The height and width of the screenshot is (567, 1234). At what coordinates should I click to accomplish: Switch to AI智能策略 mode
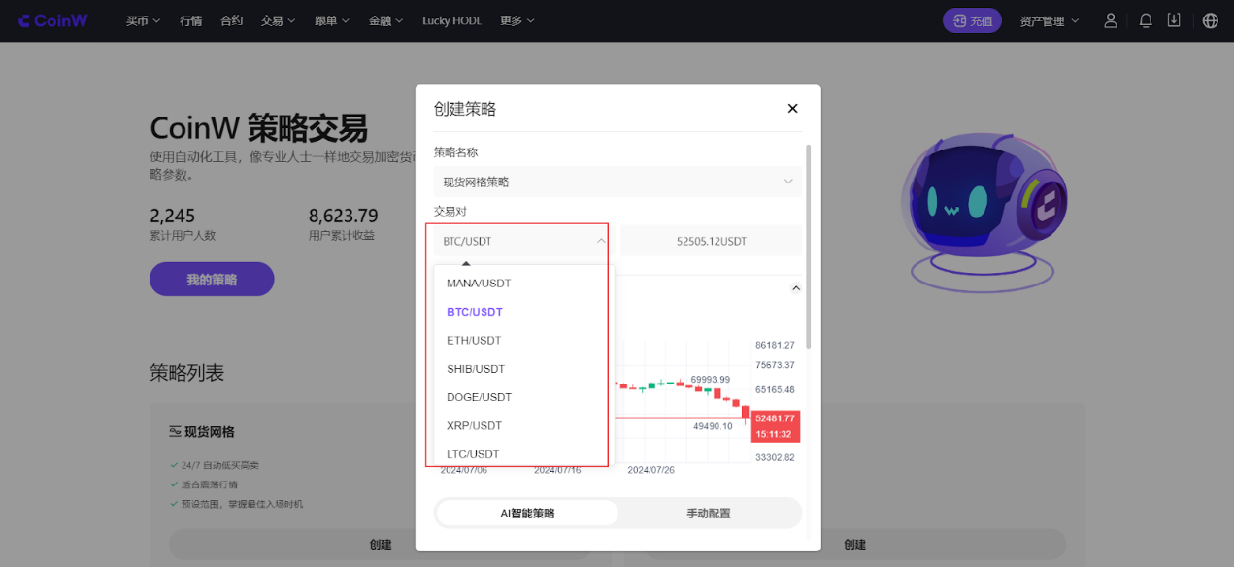click(x=527, y=514)
